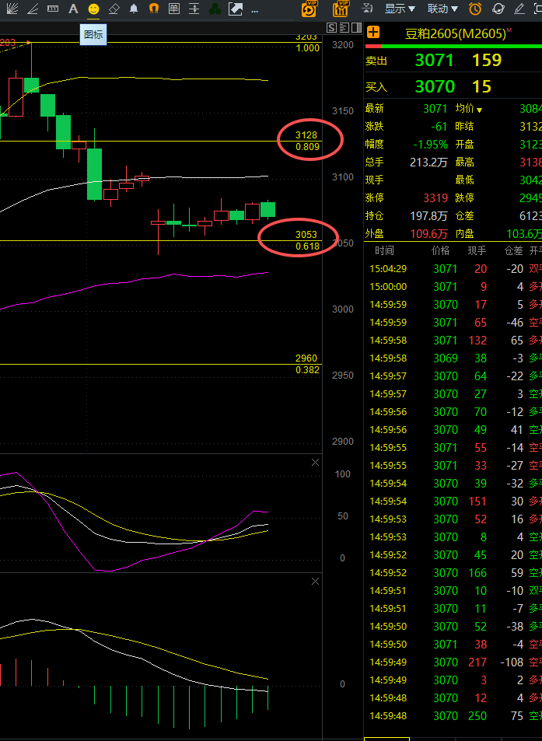Close the KDJ indicator sub-panel
542x741 pixels.
pos(315,462)
